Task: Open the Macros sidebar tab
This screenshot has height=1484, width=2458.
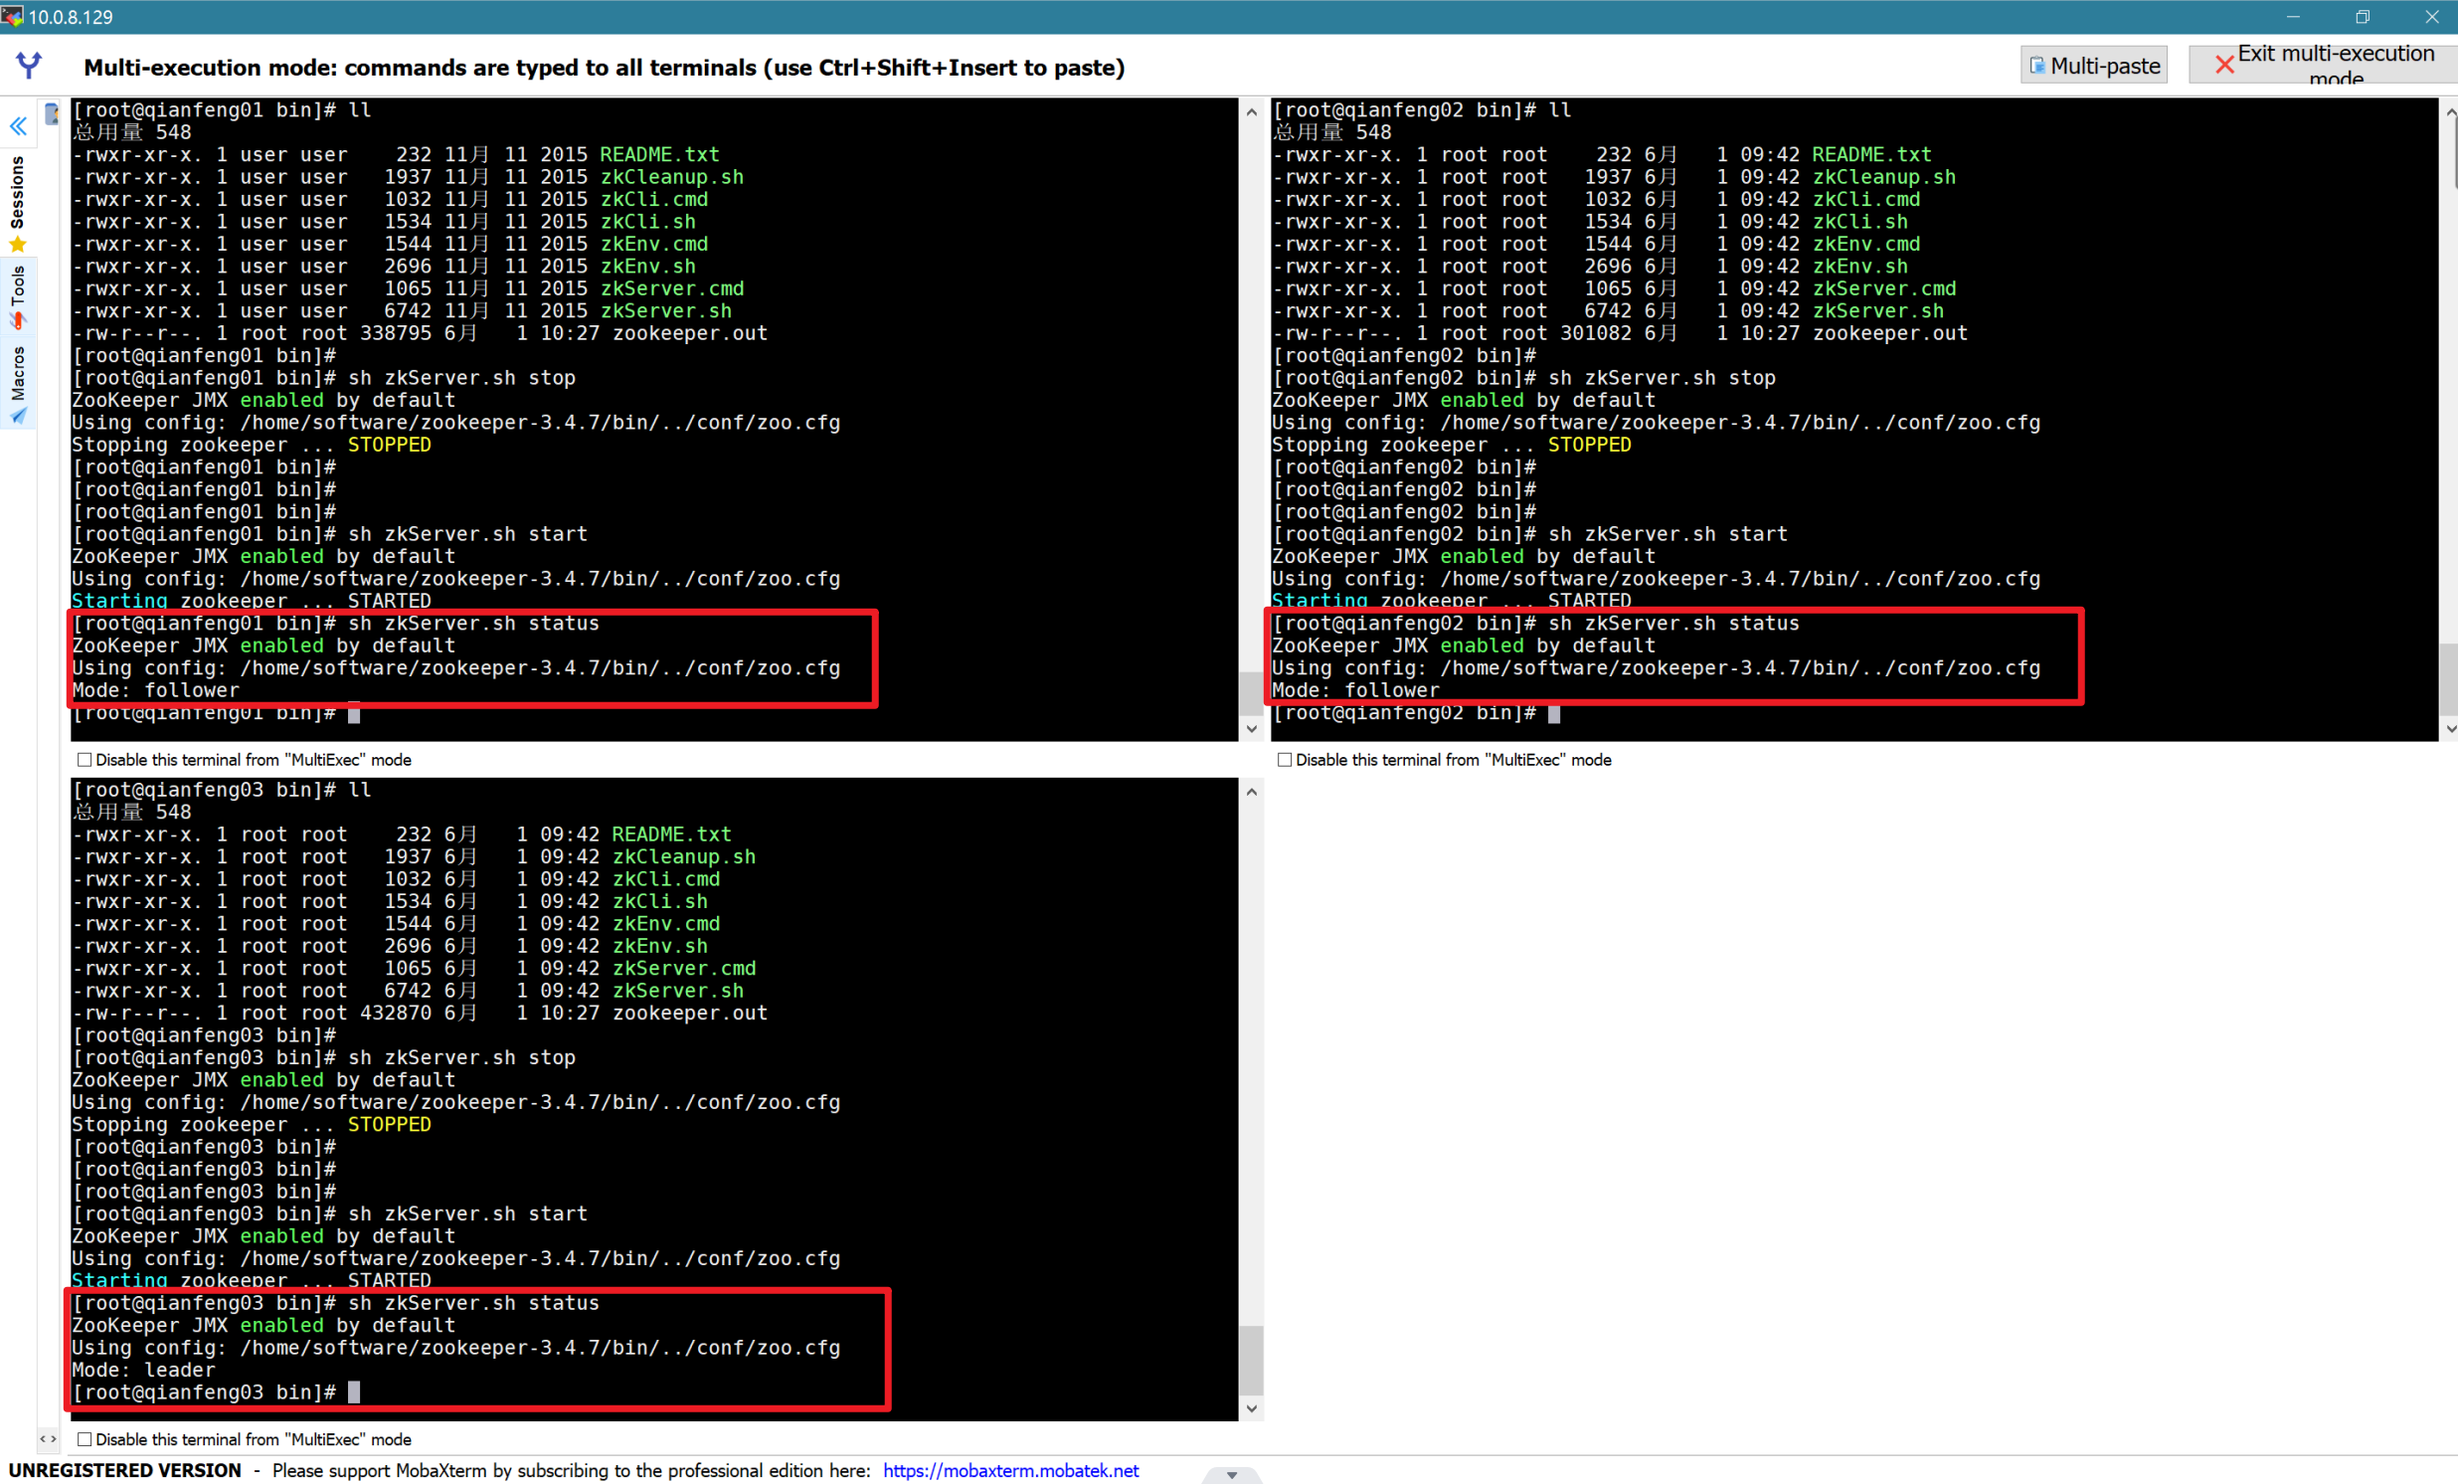Action: 18,383
